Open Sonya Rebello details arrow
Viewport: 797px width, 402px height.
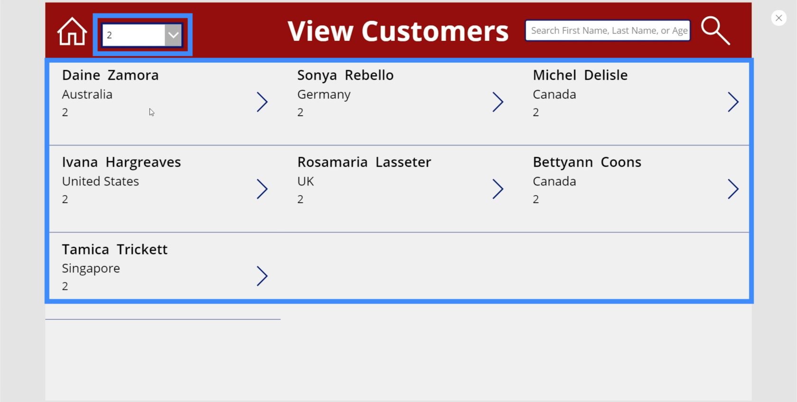[x=498, y=102]
